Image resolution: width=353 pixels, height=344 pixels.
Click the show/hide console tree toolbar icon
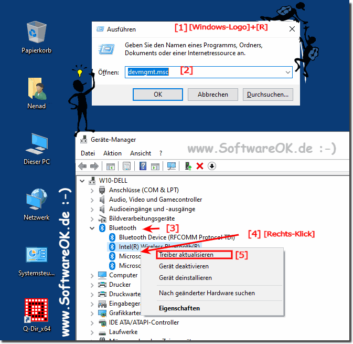[x=110, y=166]
